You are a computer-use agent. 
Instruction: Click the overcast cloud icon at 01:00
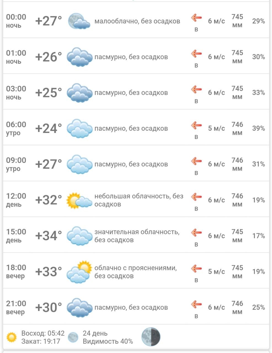(x=79, y=57)
